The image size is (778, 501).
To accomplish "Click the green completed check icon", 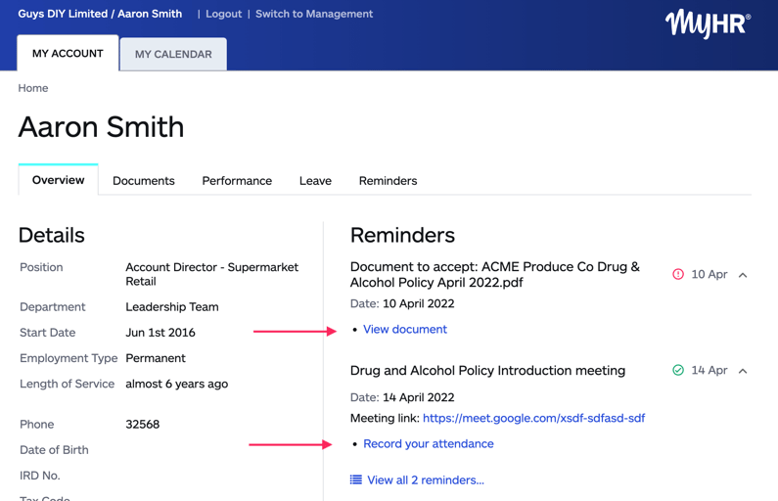I will click(x=678, y=371).
